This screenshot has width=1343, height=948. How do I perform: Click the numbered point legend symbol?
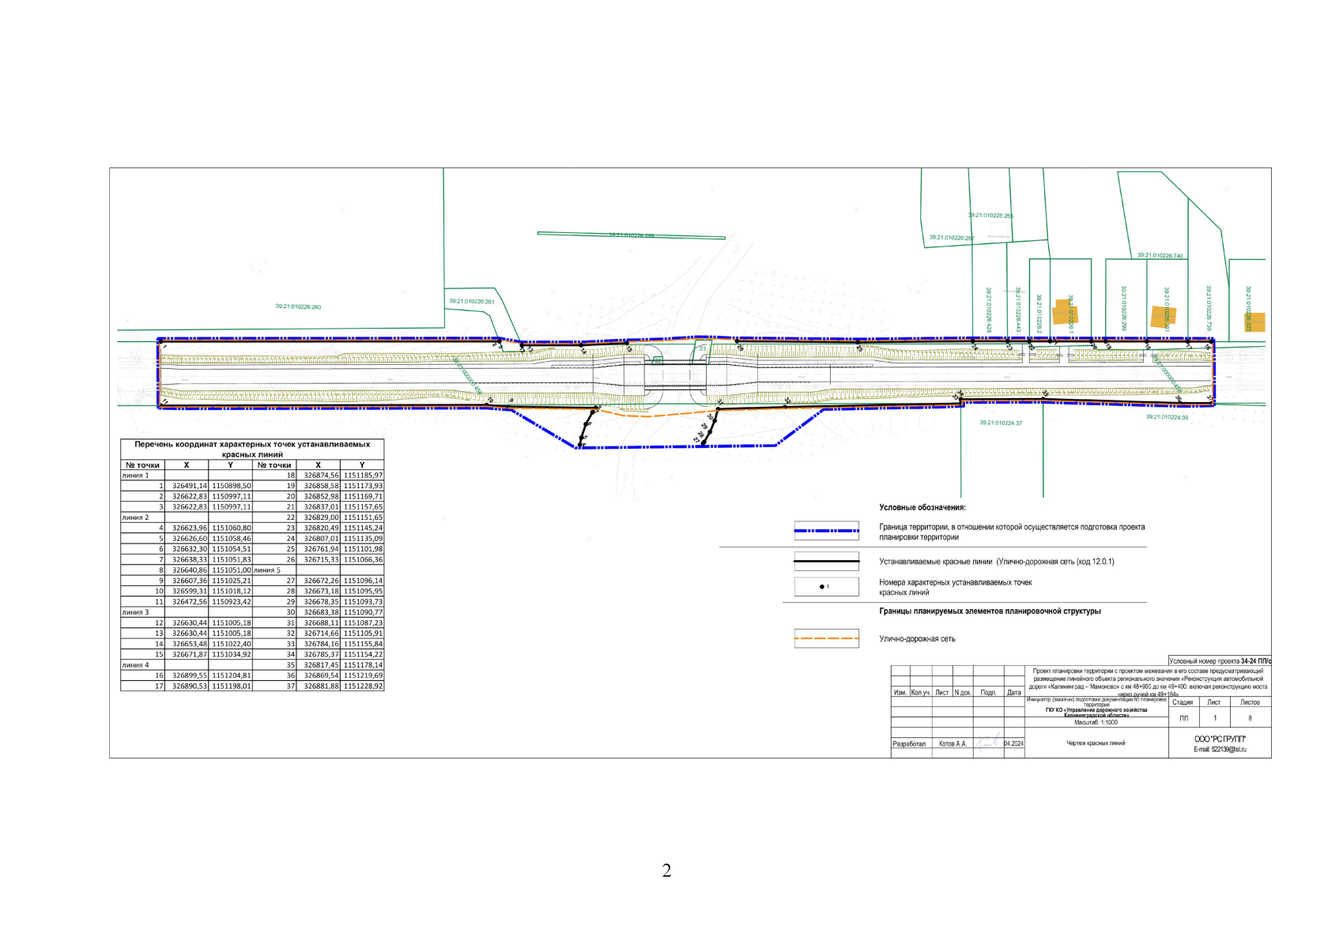coord(826,587)
